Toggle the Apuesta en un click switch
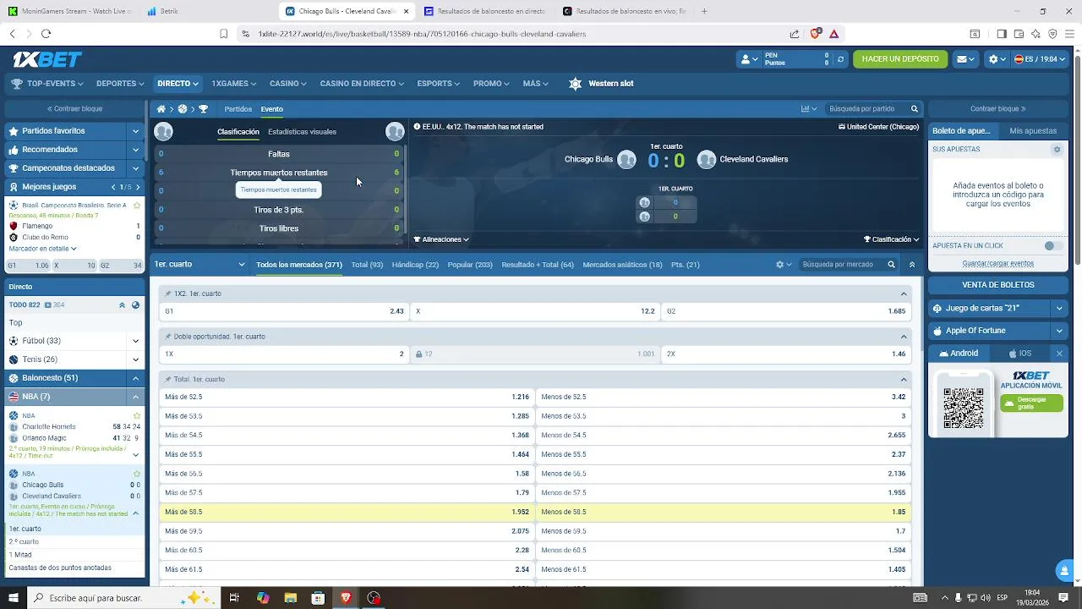 1053,246
